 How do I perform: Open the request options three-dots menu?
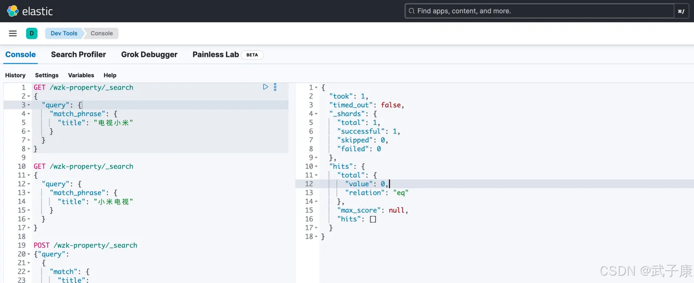pyautogui.click(x=275, y=87)
